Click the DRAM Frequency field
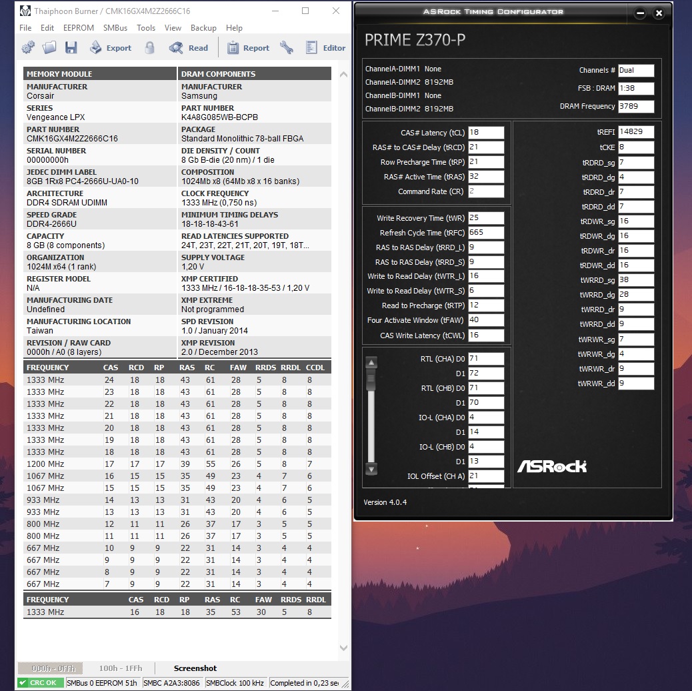The image size is (692, 691). (636, 107)
